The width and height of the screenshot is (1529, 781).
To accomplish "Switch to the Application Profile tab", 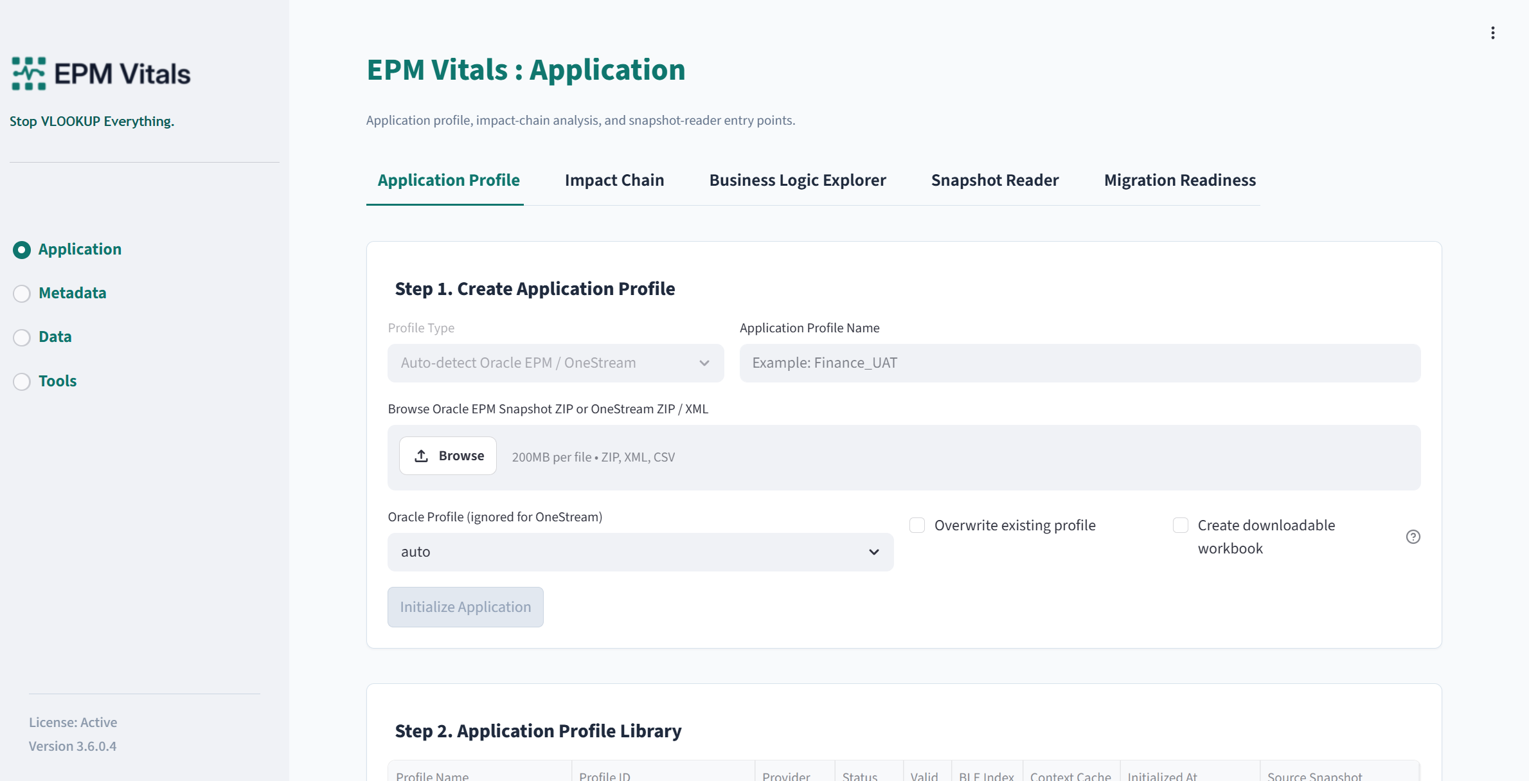I will coord(449,181).
